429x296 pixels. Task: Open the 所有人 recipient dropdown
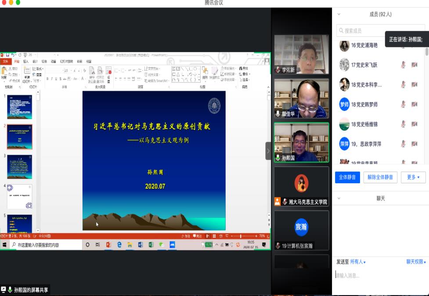pos(358,262)
